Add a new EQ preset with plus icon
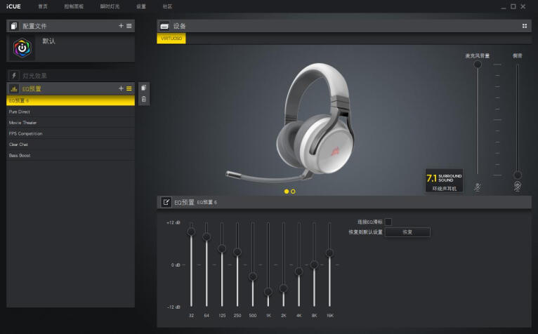The image size is (538, 334). (x=121, y=88)
